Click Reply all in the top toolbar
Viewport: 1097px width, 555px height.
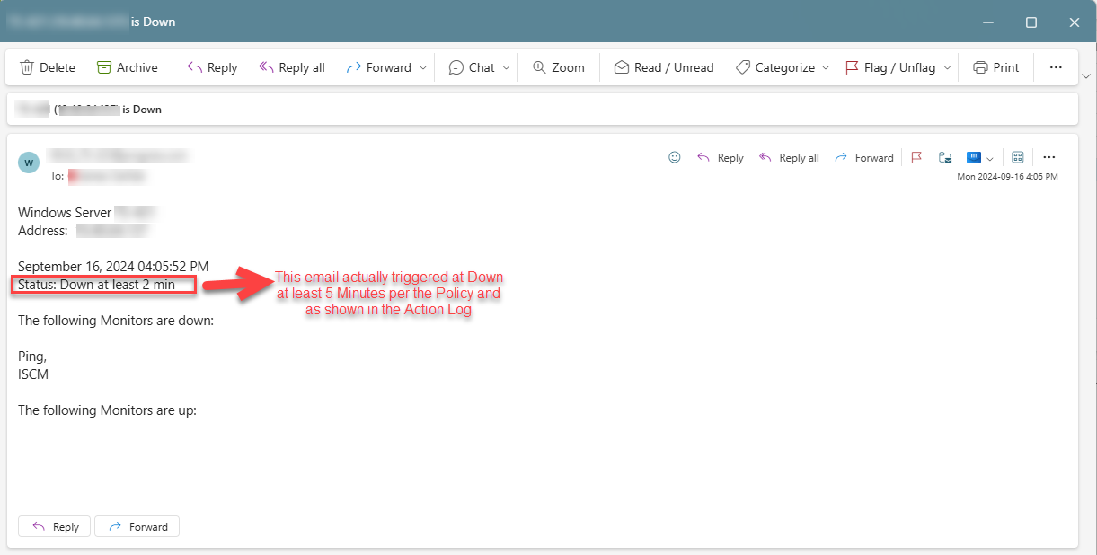coord(292,67)
